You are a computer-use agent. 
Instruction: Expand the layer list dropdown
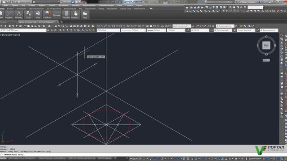[45, 30]
